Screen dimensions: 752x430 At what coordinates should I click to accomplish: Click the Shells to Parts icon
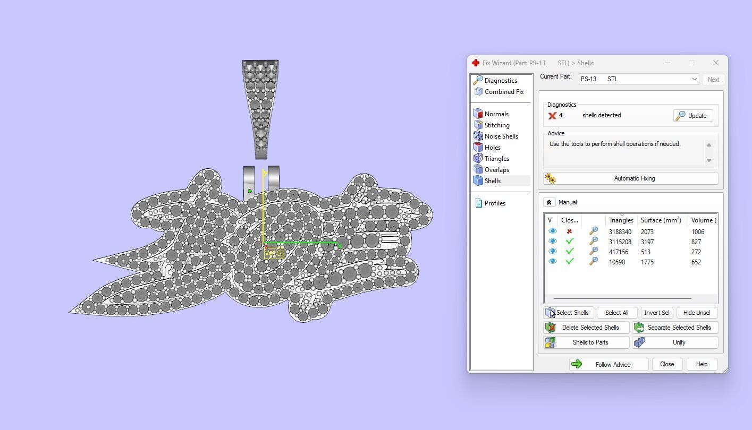tap(550, 342)
